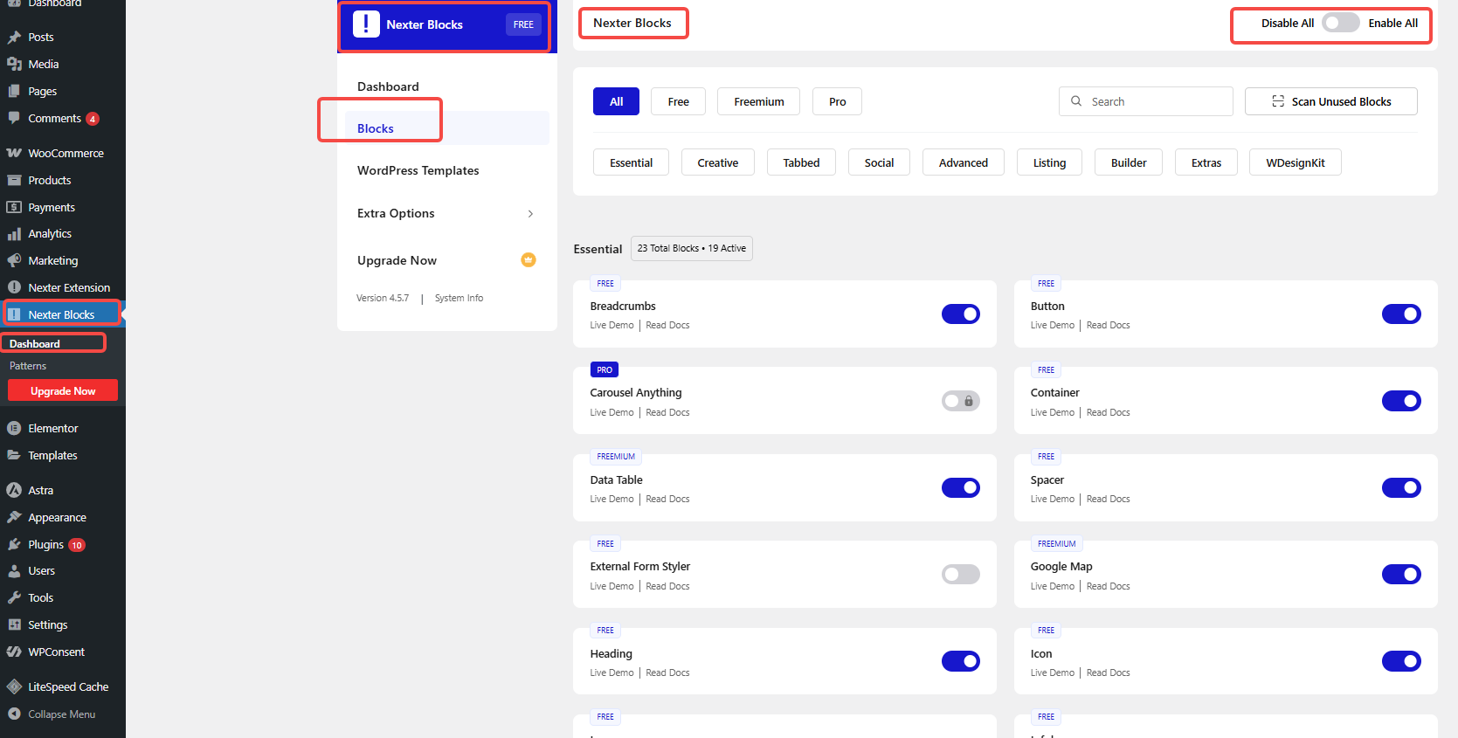Select the Pro filter tab
The width and height of the screenshot is (1458, 738).
tap(837, 101)
